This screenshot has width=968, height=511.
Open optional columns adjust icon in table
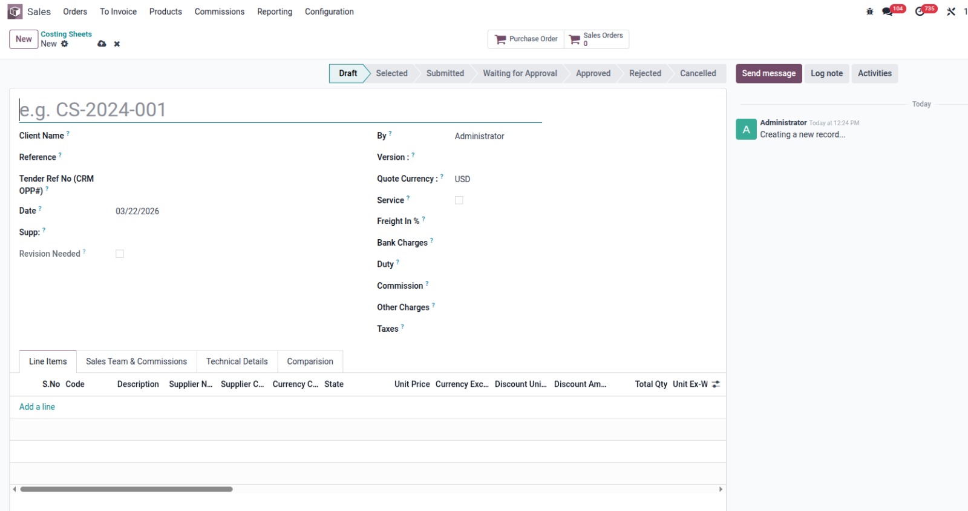pyautogui.click(x=716, y=384)
